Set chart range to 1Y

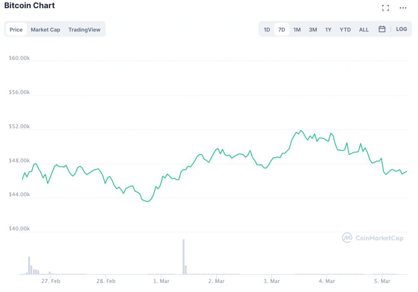tap(328, 29)
